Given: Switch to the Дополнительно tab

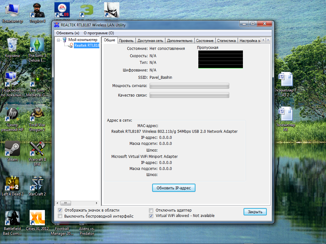Looking at the screenshot, I should point(180,41).
